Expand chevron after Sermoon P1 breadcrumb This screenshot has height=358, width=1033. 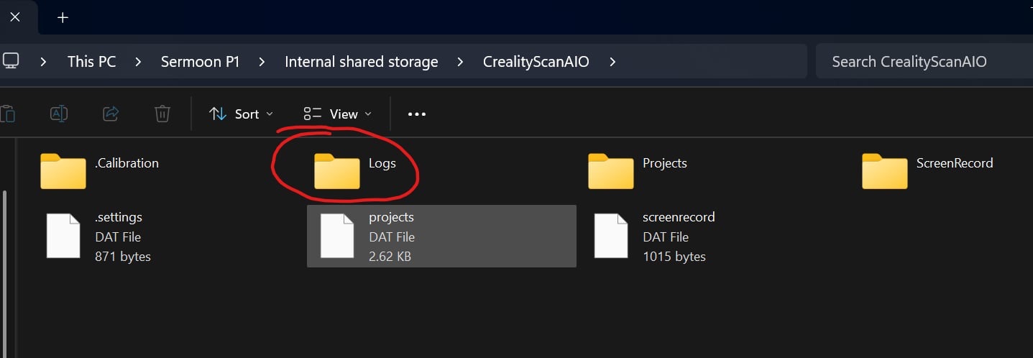coord(262,62)
